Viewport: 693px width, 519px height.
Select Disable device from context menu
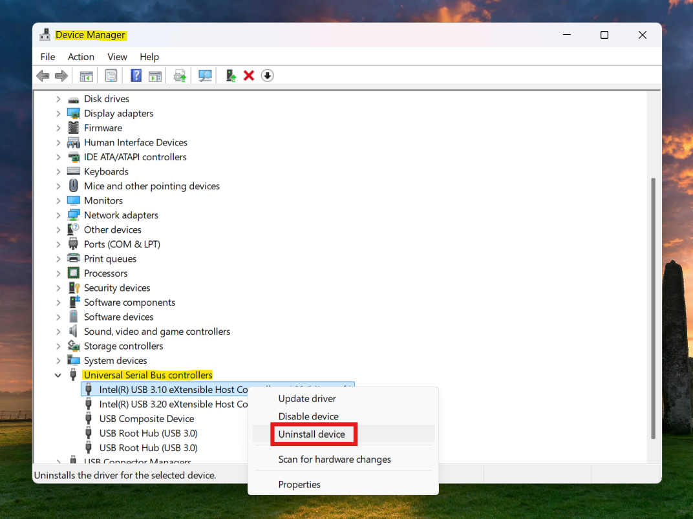(308, 416)
